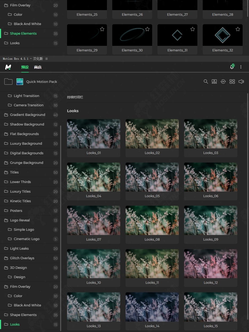Switch the thumbnail grid view icon
Image resolution: width=249 pixels, height=332 pixels.
point(232,82)
